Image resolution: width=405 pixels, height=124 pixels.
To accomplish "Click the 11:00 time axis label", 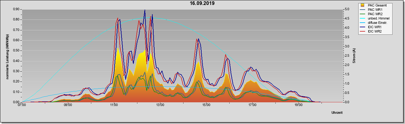I will 114,105.
